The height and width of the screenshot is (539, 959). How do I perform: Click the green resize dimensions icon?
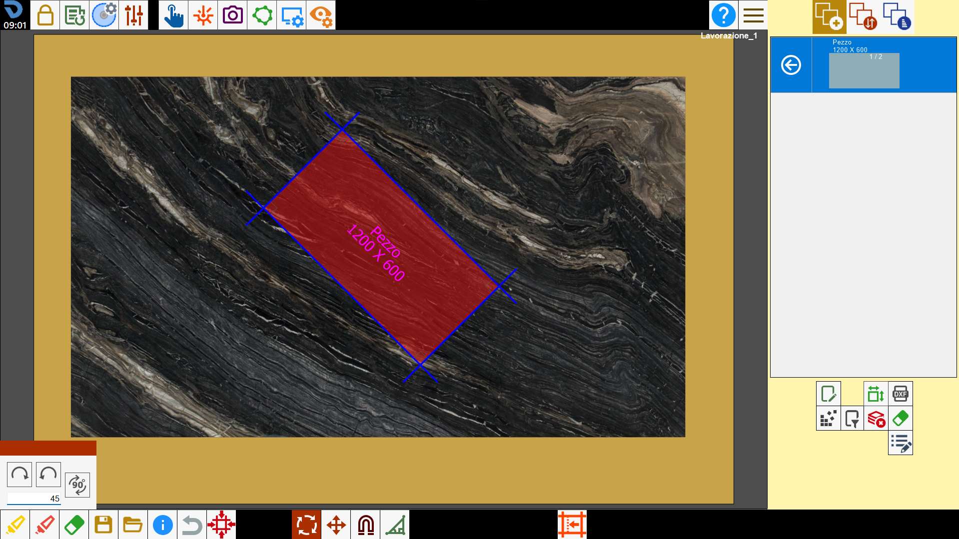(876, 394)
